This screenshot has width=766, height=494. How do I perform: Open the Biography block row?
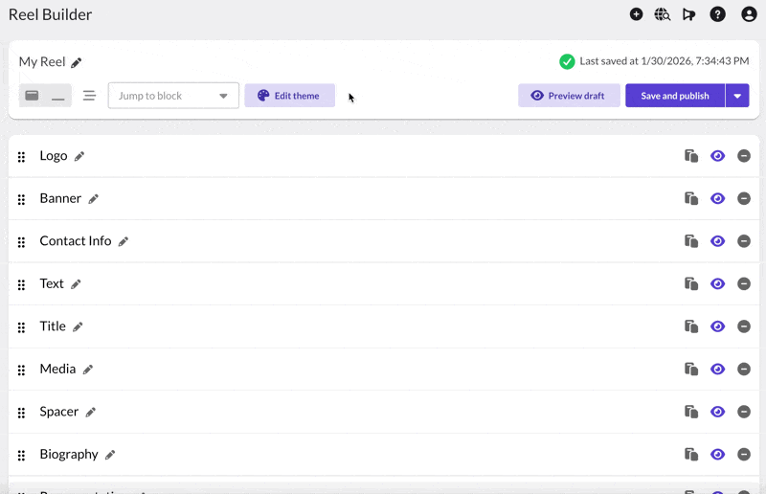(x=384, y=455)
